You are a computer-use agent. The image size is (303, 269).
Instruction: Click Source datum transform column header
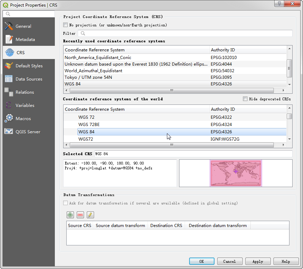point(120,225)
